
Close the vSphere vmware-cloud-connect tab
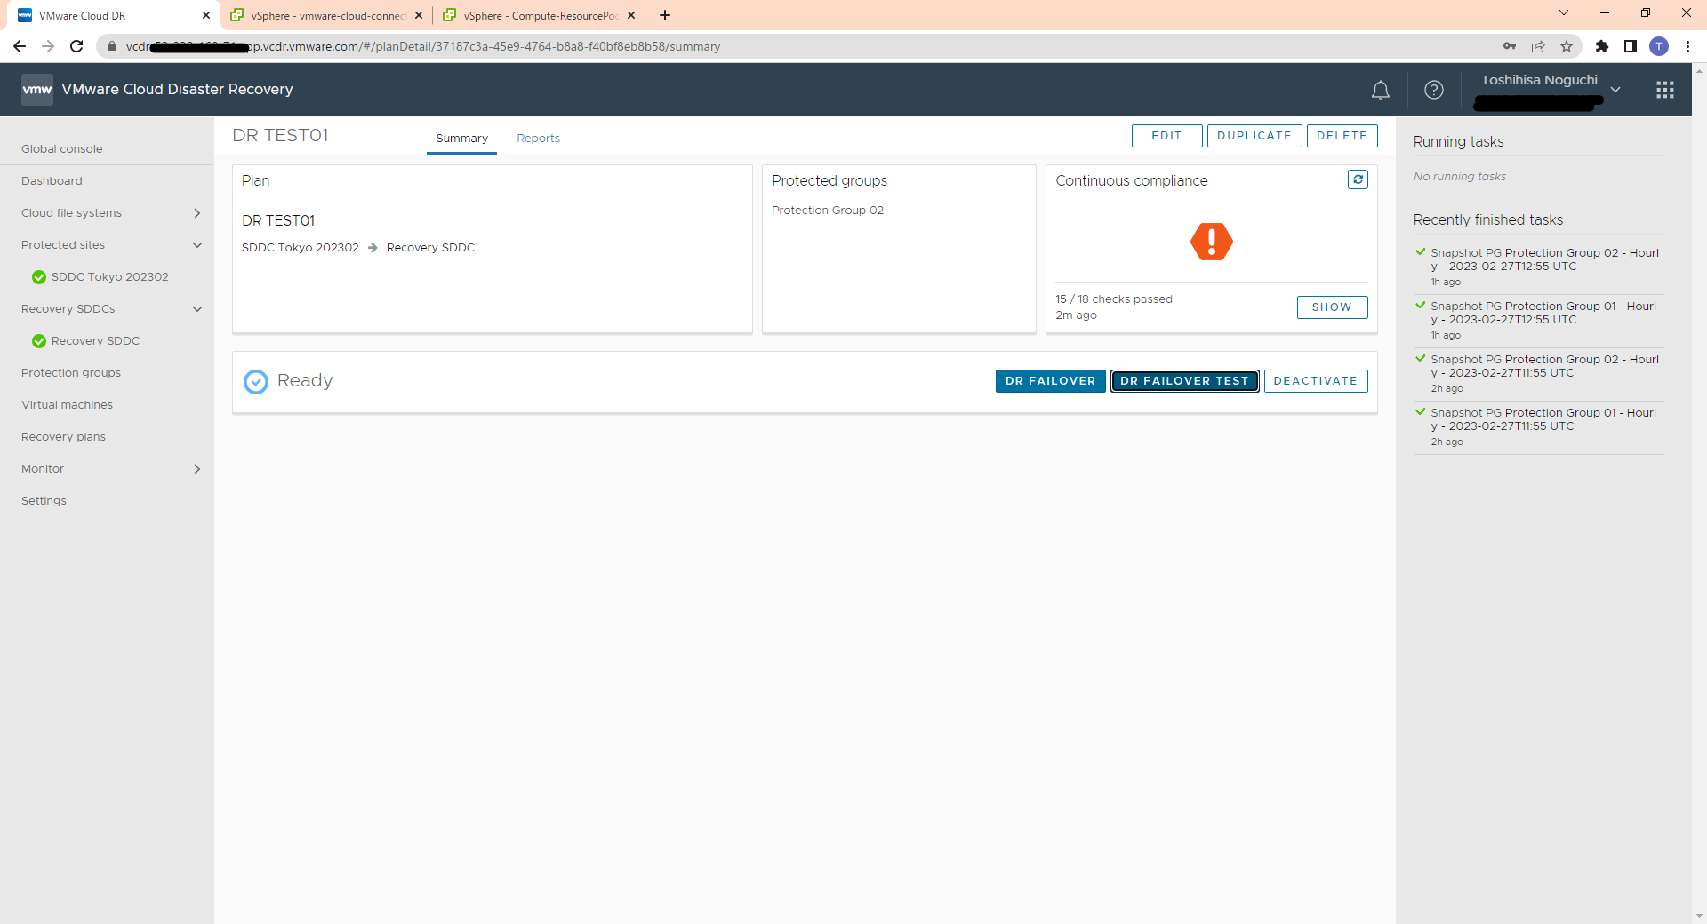(x=419, y=15)
